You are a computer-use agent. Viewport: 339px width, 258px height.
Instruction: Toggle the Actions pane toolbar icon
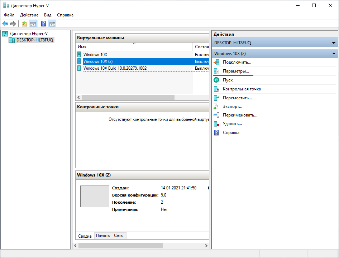click(52, 24)
